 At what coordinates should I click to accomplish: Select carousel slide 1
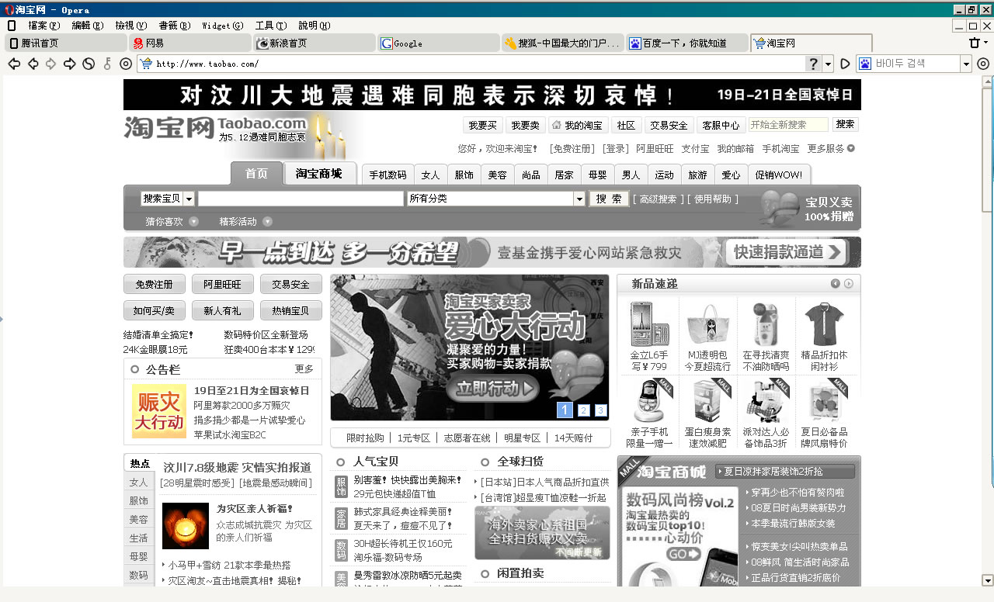[x=565, y=410]
